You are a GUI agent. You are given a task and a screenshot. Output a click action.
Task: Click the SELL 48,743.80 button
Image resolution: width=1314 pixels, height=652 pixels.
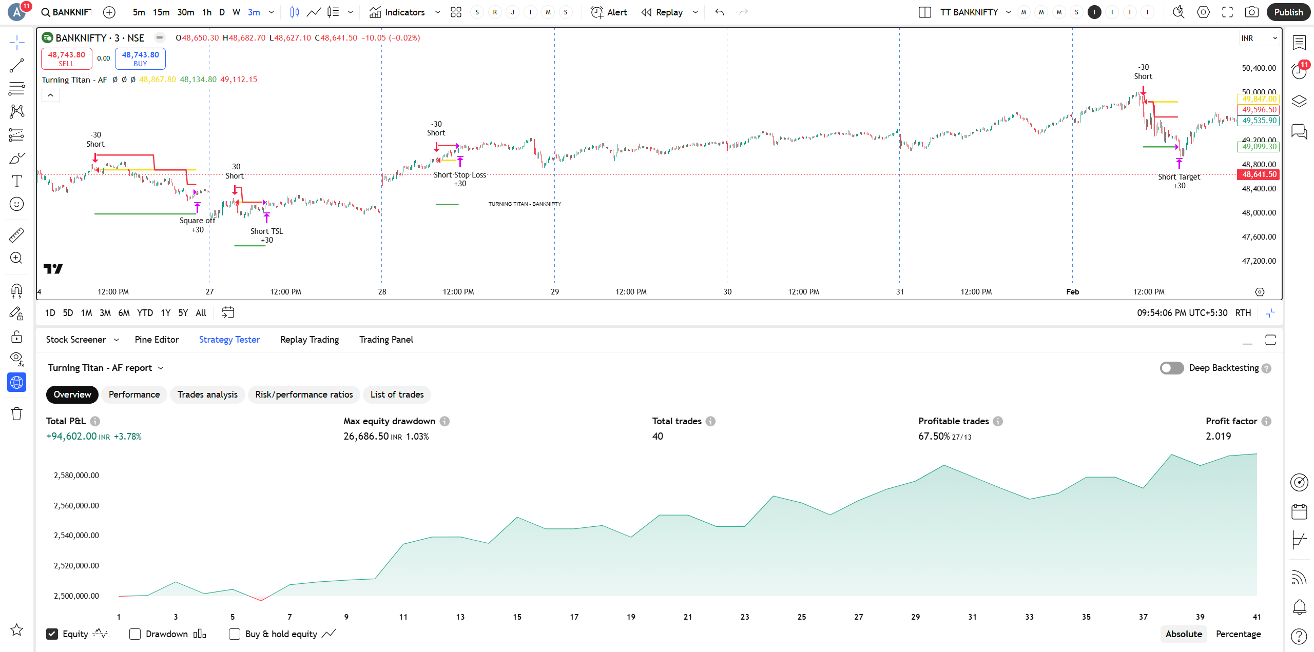pos(67,58)
